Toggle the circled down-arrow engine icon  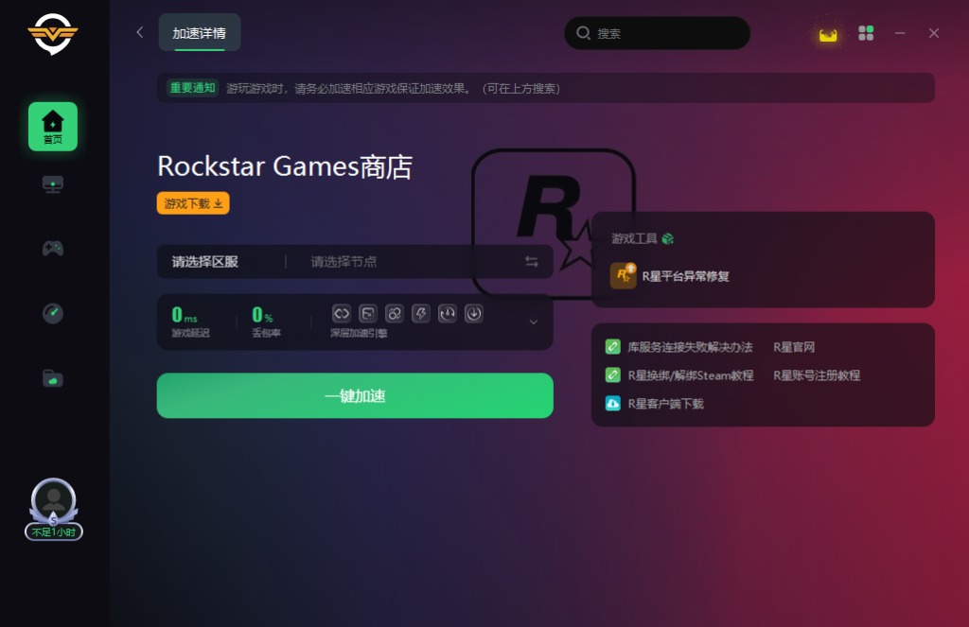pos(474,314)
